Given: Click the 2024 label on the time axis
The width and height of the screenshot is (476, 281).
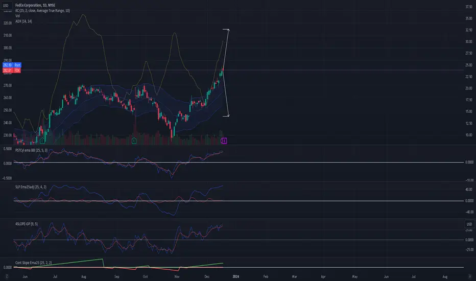Looking at the screenshot, I should point(235,276).
